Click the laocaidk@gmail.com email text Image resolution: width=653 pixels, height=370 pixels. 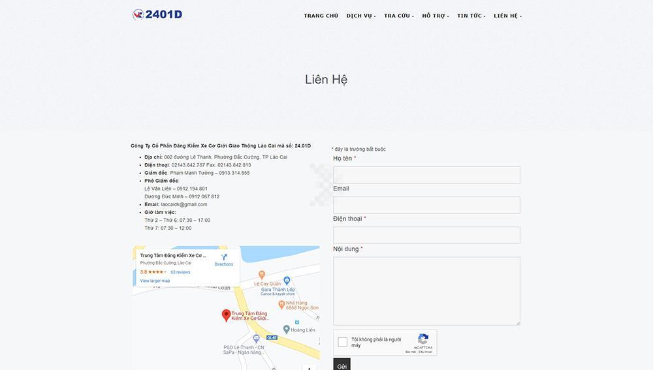click(184, 204)
